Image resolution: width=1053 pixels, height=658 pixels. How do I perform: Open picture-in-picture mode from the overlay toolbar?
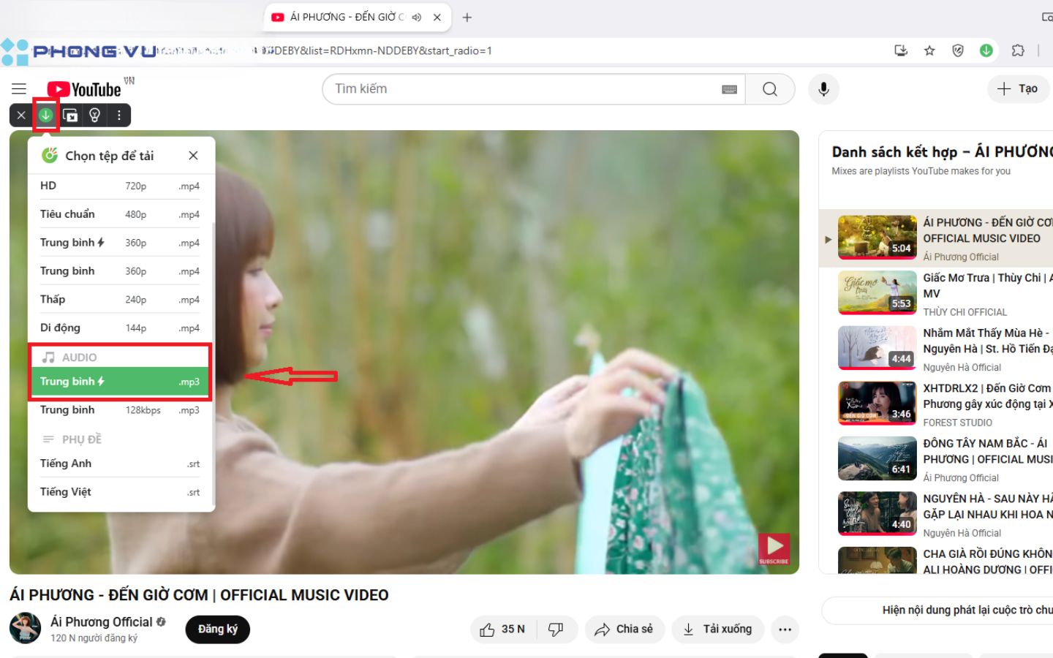[70, 115]
